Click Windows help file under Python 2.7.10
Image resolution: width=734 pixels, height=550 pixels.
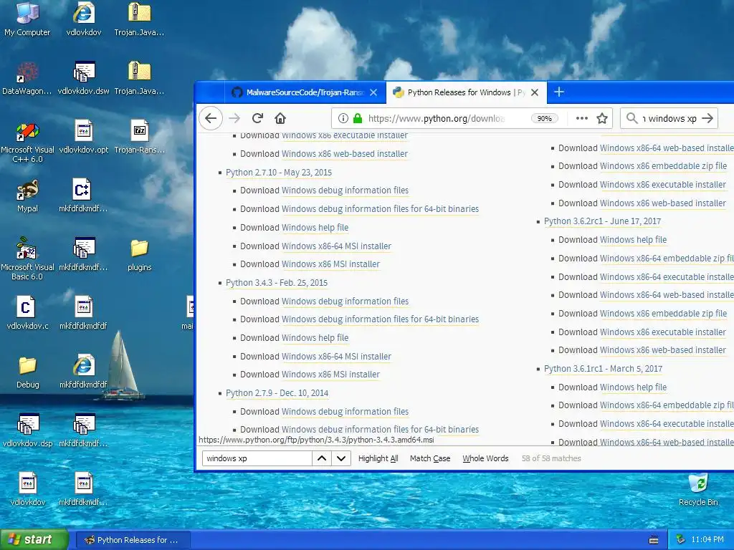(x=315, y=228)
